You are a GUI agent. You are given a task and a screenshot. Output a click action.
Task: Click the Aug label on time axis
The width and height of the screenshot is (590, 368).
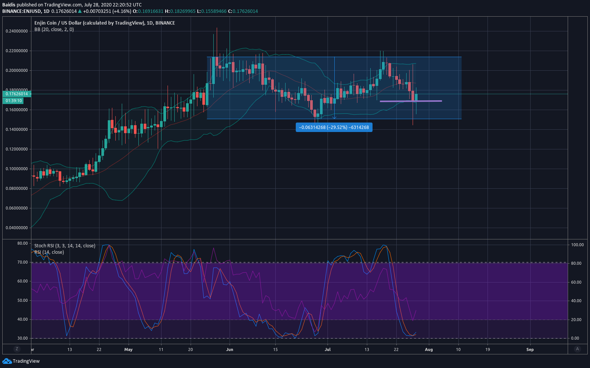point(429,349)
